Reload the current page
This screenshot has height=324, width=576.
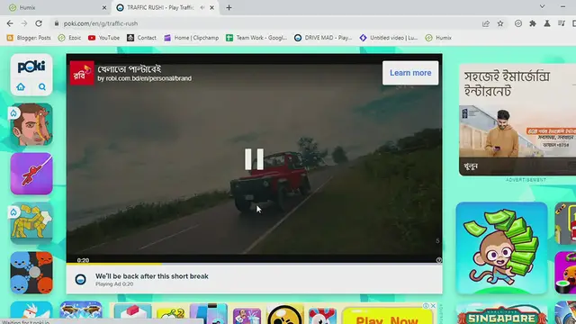click(x=39, y=23)
